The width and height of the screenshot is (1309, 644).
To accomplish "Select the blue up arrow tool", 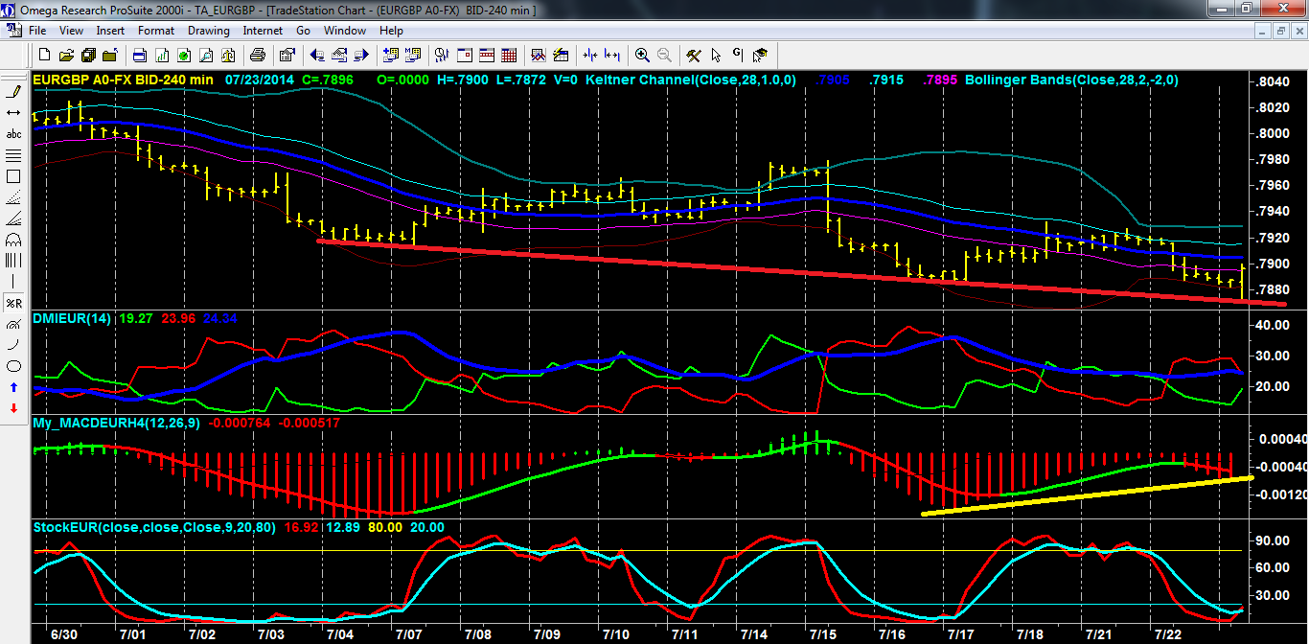I will 14,387.
